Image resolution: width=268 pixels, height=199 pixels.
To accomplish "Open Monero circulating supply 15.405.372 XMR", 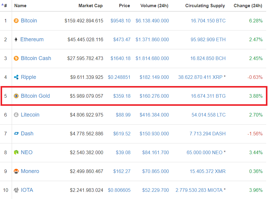I will click(x=207, y=171).
